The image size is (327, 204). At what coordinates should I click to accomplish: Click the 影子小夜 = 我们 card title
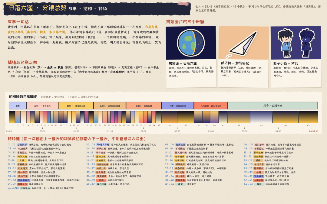pyautogui.click(x=286, y=63)
